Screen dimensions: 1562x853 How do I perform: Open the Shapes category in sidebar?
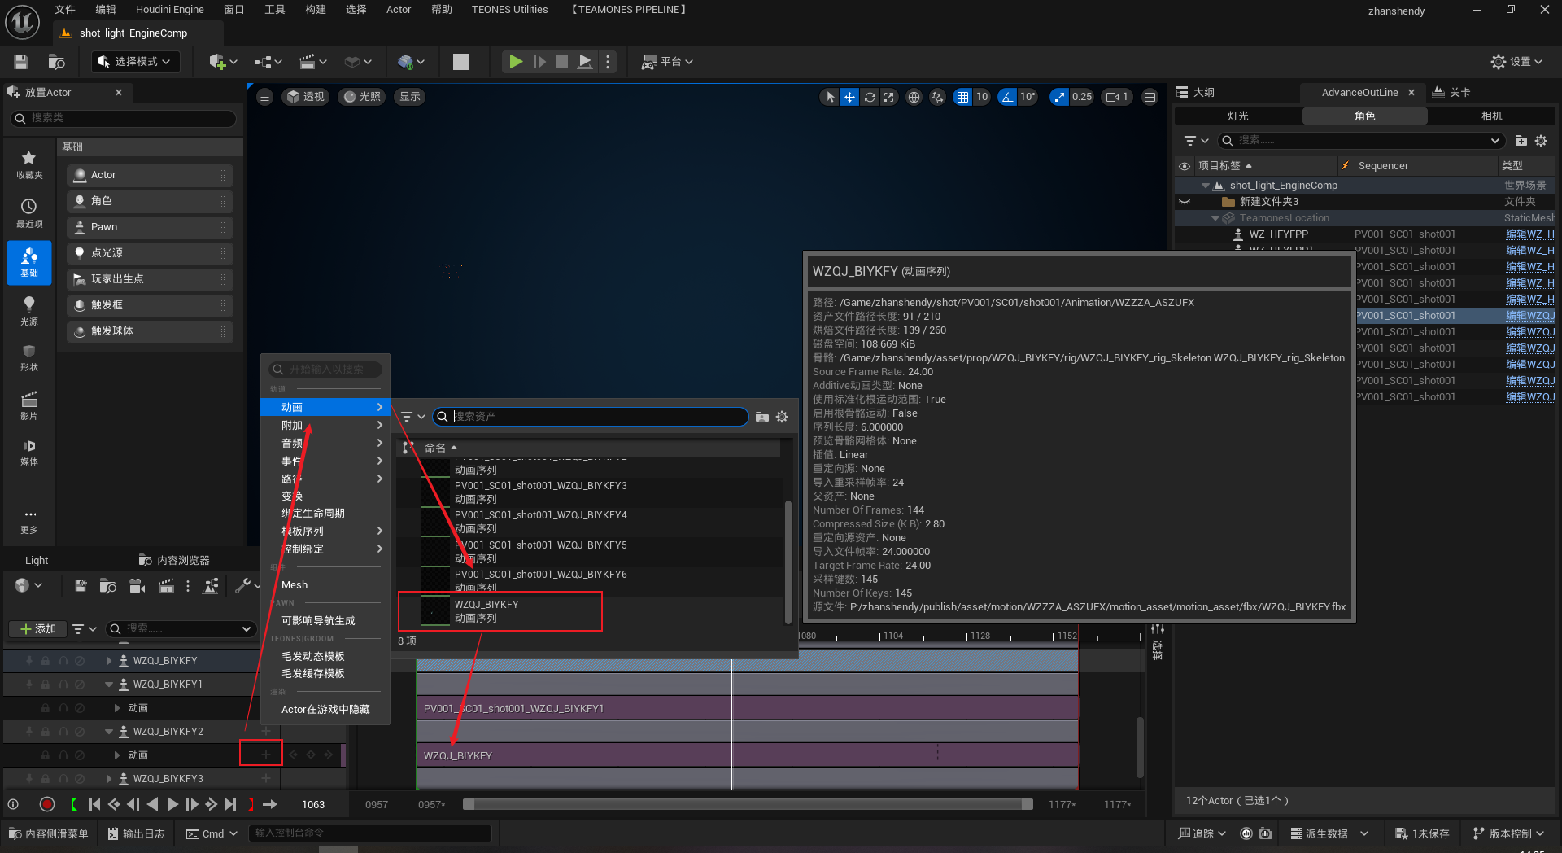click(29, 357)
